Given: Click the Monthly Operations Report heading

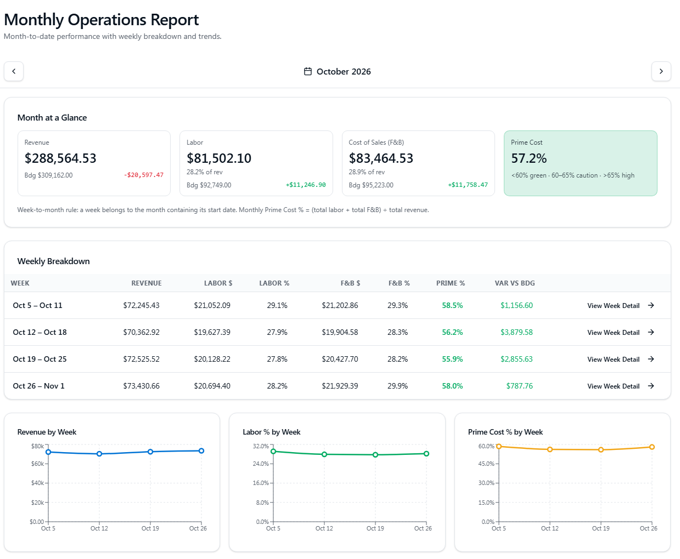Looking at the screenshot, I should tap(101, 20).
